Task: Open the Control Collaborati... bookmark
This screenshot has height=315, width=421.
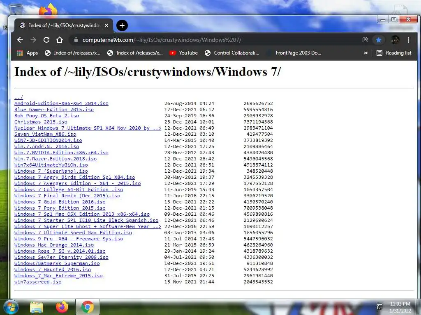Action: (x=232, y=53)
